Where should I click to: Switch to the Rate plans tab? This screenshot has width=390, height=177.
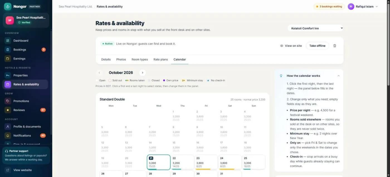[161, 59]
